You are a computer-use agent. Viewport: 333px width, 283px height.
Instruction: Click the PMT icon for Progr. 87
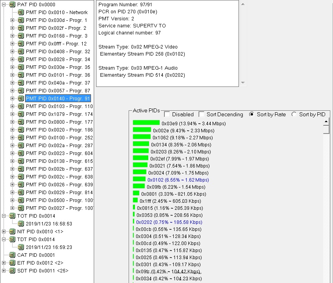pos(21,90)
